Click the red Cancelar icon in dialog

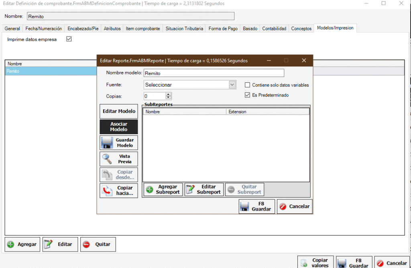coord(283,207)
